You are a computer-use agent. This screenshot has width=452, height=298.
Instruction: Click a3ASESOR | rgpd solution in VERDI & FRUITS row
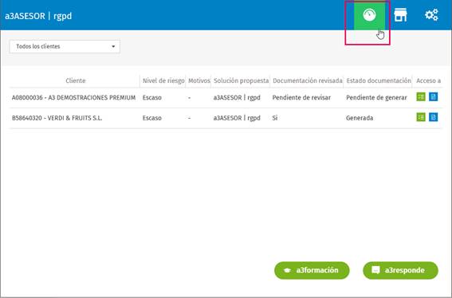click(237, 118)
